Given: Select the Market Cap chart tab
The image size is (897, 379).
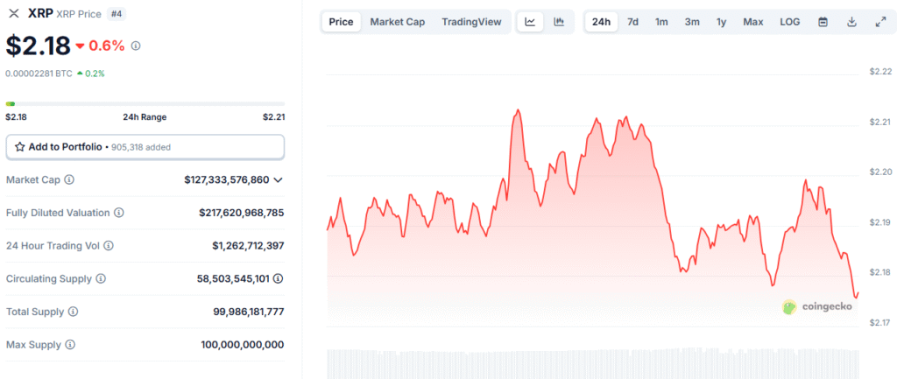Looking at the screenshot, I should [x=398, y=22].
